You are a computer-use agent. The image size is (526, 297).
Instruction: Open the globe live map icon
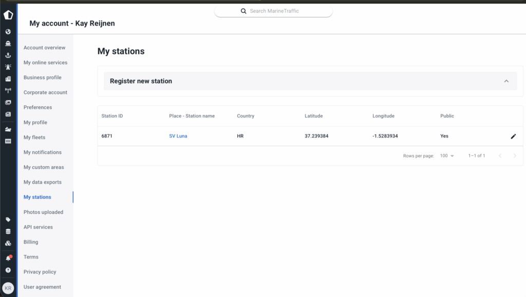[x=8, y=32]
